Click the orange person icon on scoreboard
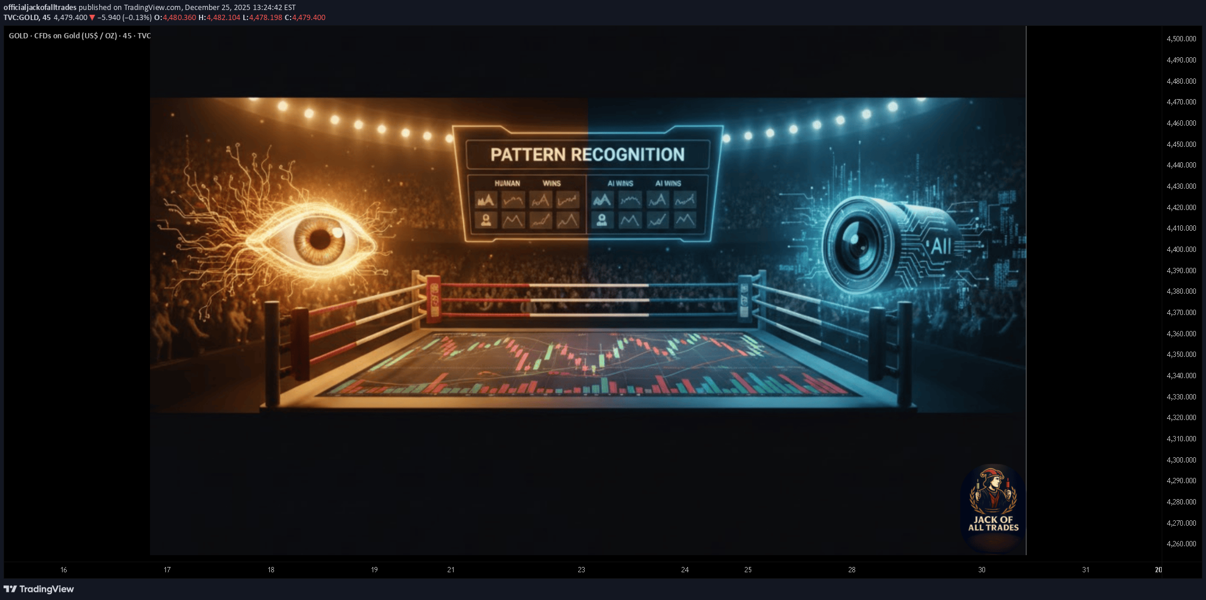This screenshot has height=600, width=1206. pos(486,220)
